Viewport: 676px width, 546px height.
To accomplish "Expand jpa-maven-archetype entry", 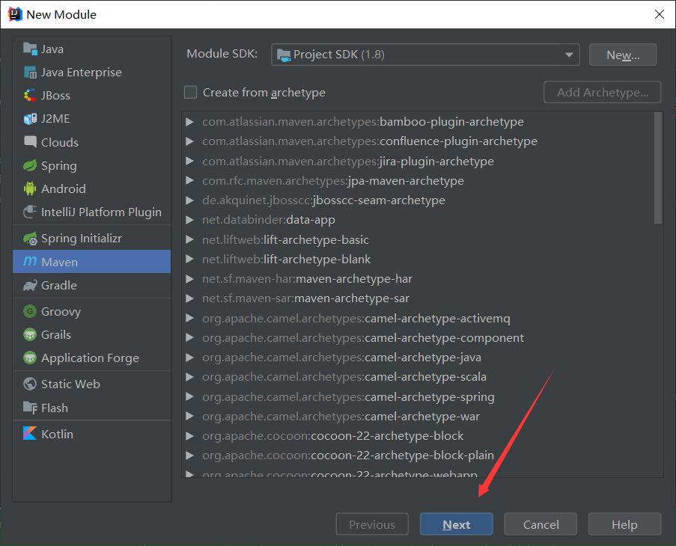I will click(189, 180).
